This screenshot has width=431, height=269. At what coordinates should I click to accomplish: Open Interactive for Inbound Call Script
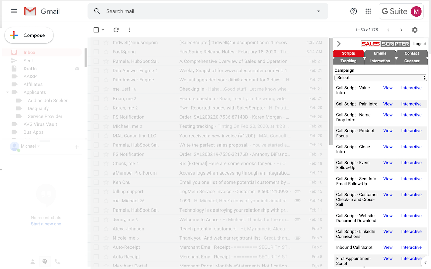coord(411,247)
